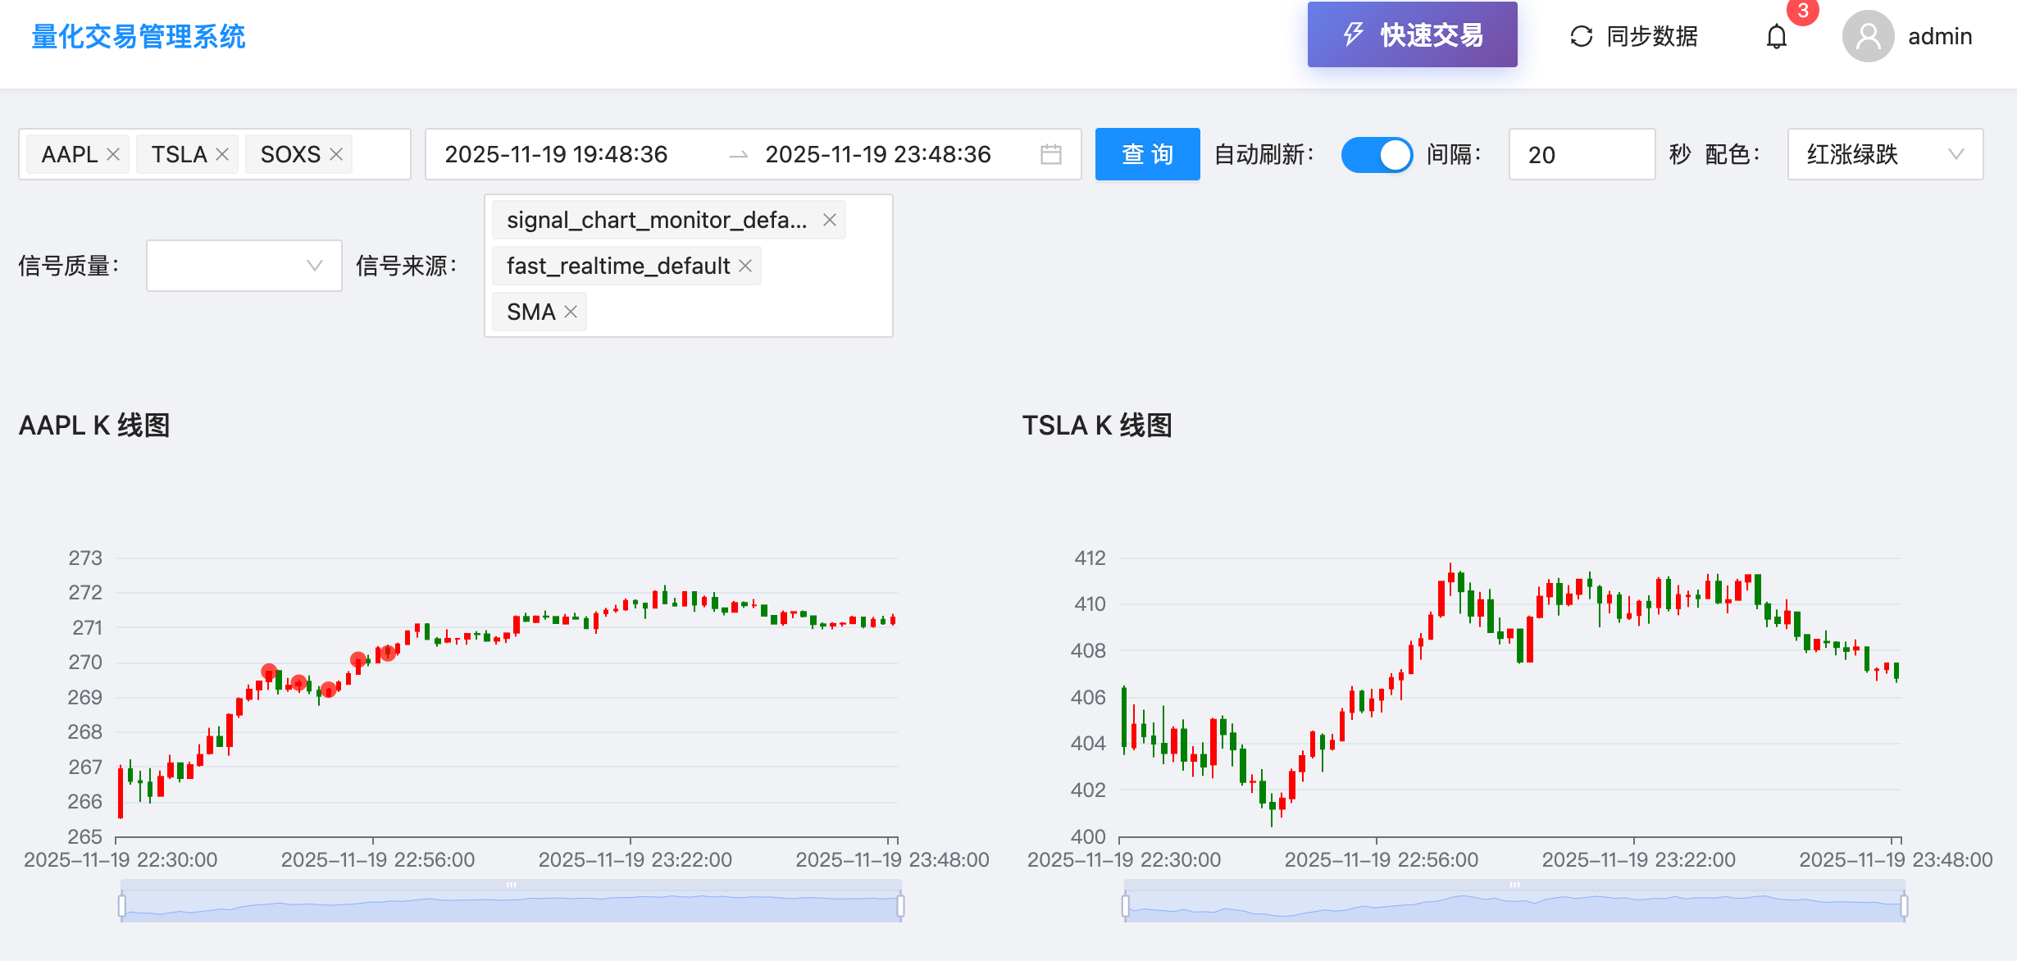2017x961 pixels.
Task: Click the TSLA chart zoom slider right handle
Action: click(x=1904, y=906)
